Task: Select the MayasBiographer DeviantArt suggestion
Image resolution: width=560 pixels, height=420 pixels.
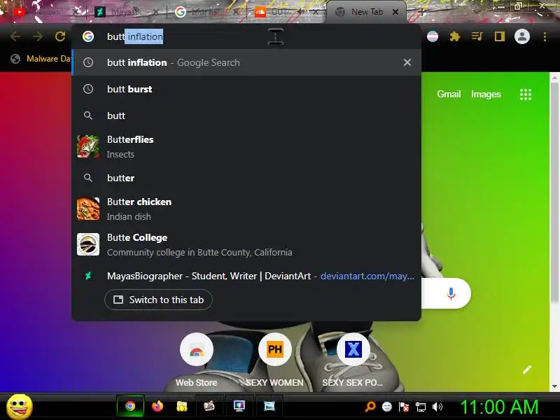Action: click(x=246, y=276)
